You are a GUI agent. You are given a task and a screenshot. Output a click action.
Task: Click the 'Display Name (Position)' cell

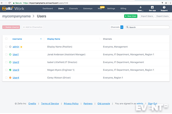coord(60,47)
